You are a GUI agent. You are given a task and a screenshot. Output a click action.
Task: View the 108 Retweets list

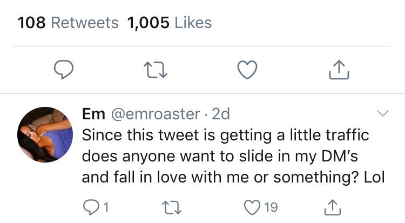pyautogui.click(x=68, y=23)
